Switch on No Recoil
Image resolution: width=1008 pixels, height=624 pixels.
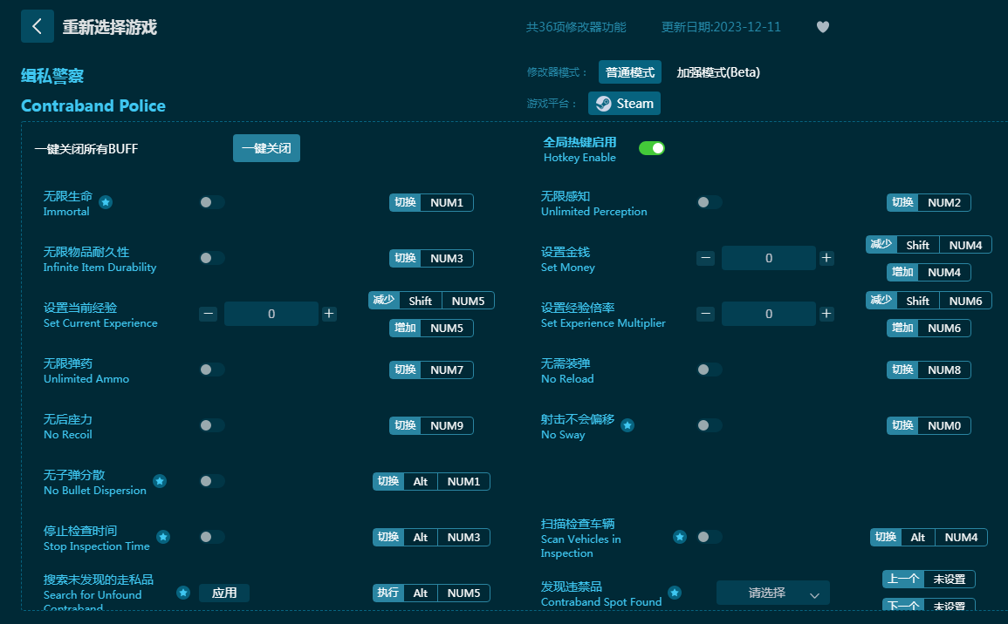[x=211, y=425]
